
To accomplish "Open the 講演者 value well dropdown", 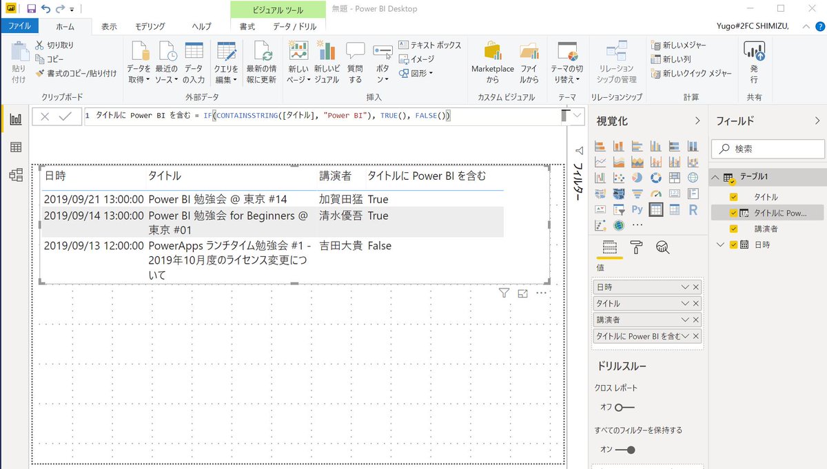I will (x=684, y=320).
